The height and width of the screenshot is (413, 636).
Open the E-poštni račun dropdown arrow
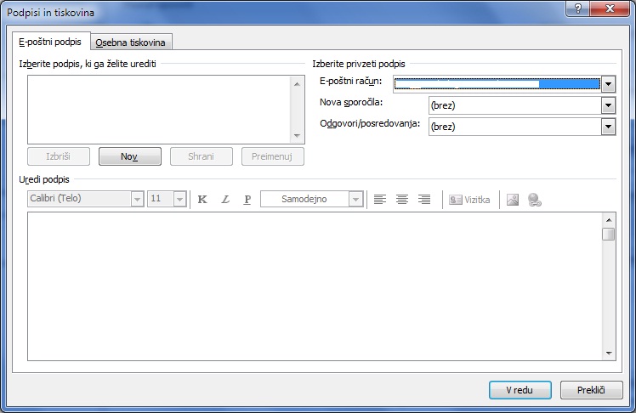(x=608, y=84)
